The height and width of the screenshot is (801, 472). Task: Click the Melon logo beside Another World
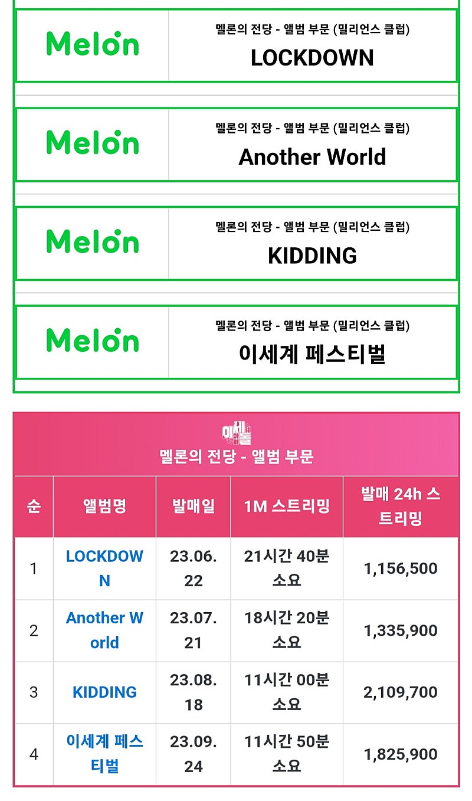coord(93,143)
